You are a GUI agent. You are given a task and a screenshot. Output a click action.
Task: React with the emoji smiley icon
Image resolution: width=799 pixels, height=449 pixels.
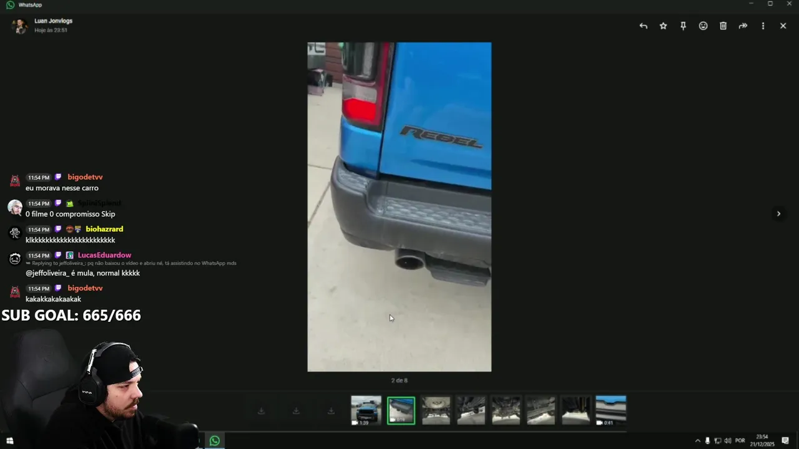tap(703, 26)
